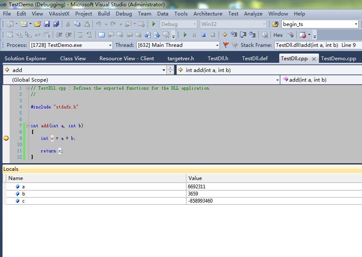Image resolution: width=362 pixels, height=257 pixels.
Task: Open the VAssistX menu
Action: [x=59, y=14]
